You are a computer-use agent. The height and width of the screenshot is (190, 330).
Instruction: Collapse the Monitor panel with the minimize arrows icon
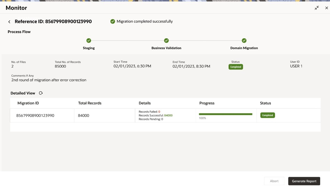pos(317,8)
